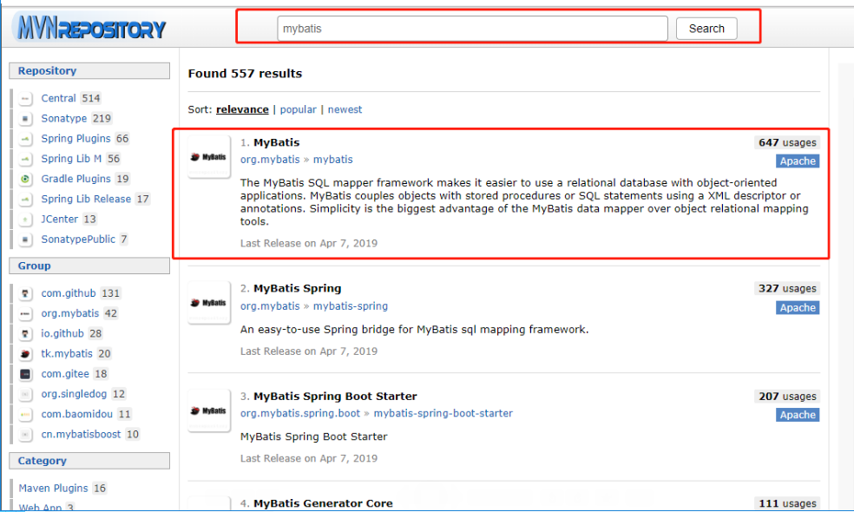Click the tk.mybatis group icon
The width and height of the screenshot is (854, 512).
[x=25, y=354]
